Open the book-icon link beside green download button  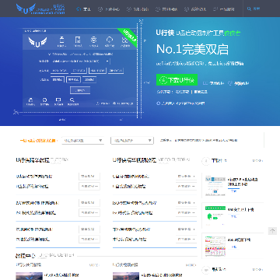tap(213, 83)
